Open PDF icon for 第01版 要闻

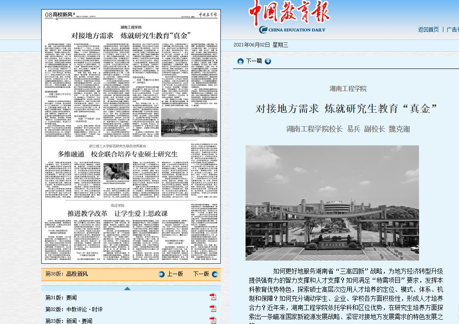coord(213,297)
